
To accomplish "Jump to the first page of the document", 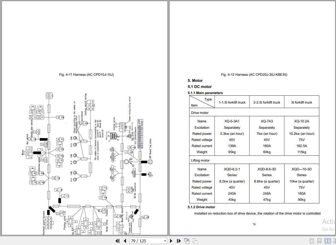I will point(117,241).
